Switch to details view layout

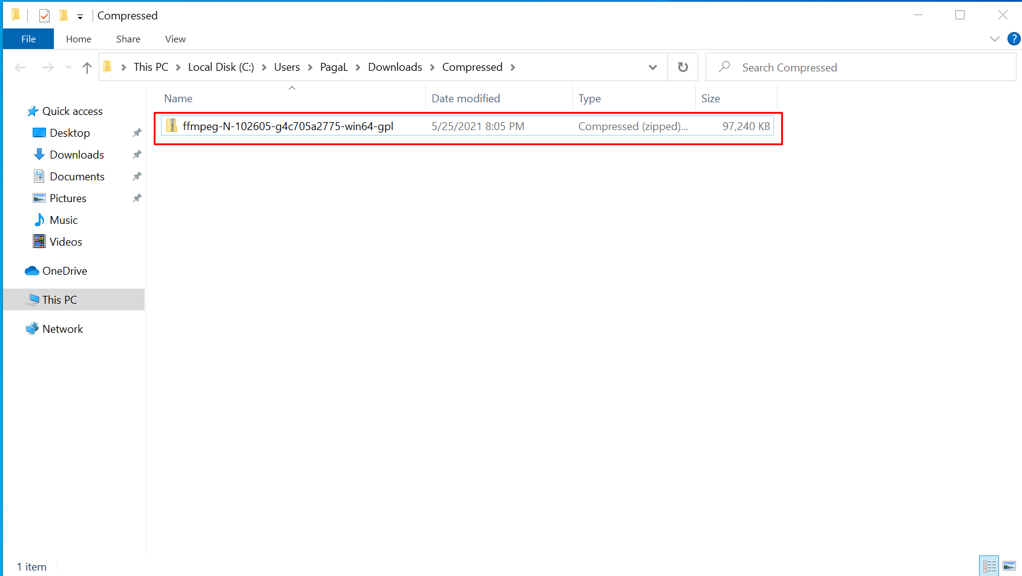point(989,566)
